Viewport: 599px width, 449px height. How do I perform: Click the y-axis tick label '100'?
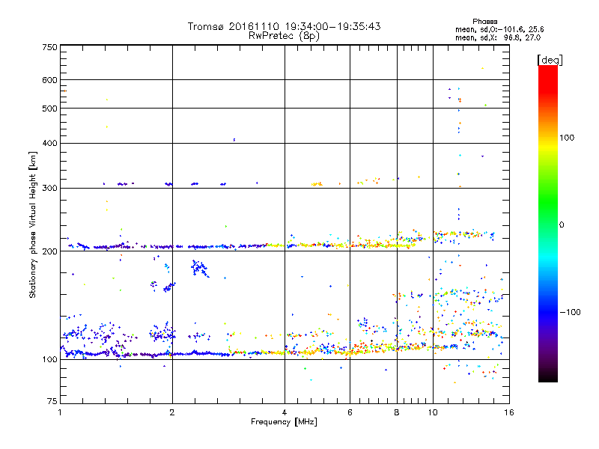[x=50, y=360]
